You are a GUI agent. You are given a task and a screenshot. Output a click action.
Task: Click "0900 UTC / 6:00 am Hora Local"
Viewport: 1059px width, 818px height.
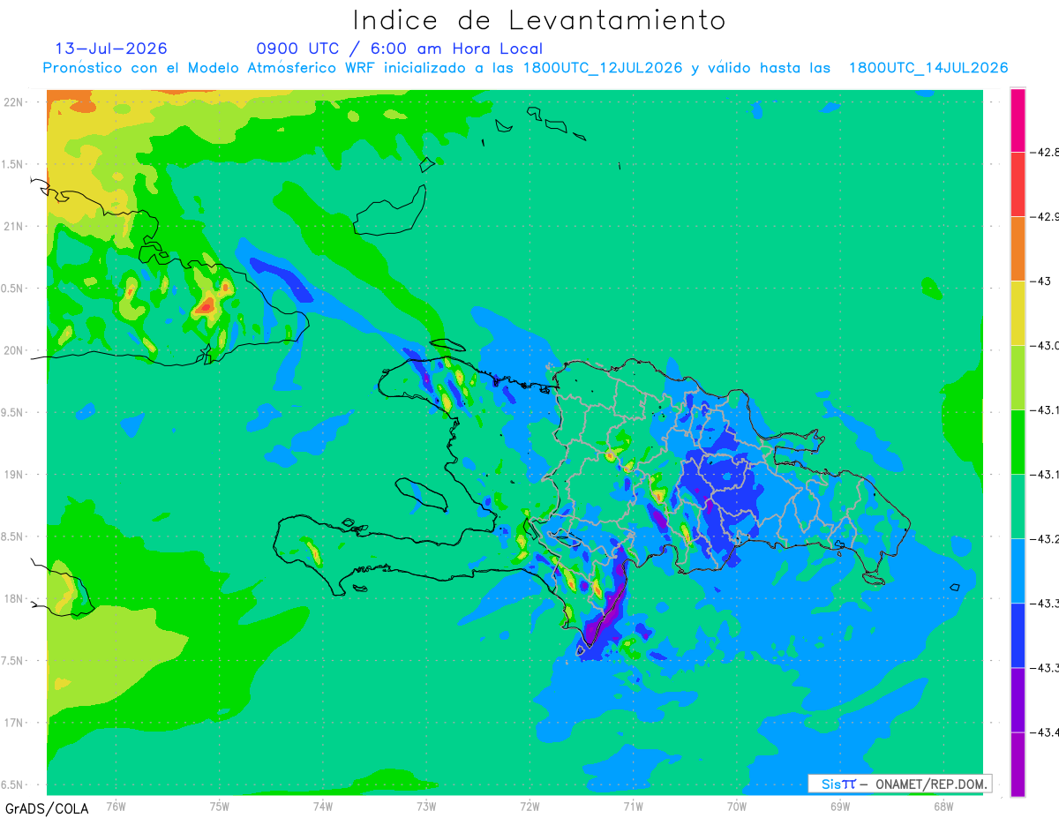[400, 49]
